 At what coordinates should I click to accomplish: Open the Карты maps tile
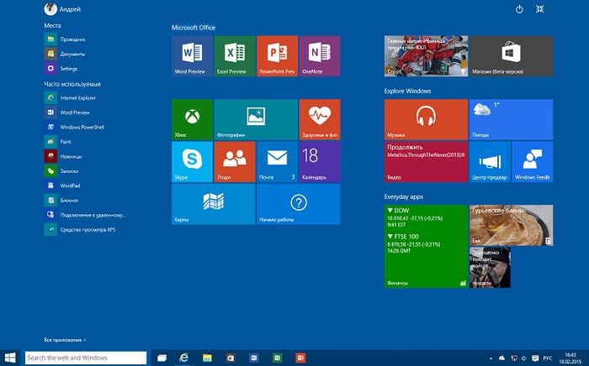(214, 204)
